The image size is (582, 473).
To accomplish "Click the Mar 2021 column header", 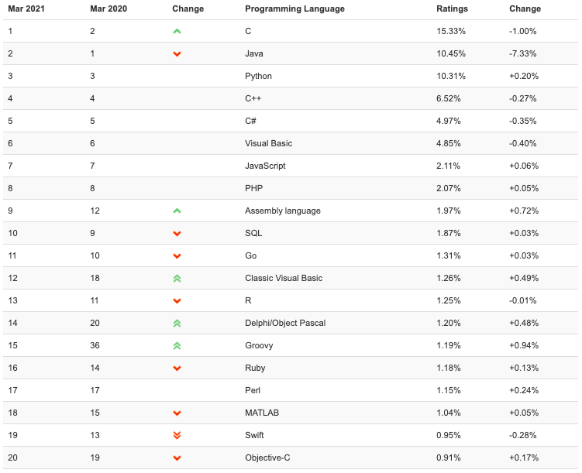I will 26,9.
